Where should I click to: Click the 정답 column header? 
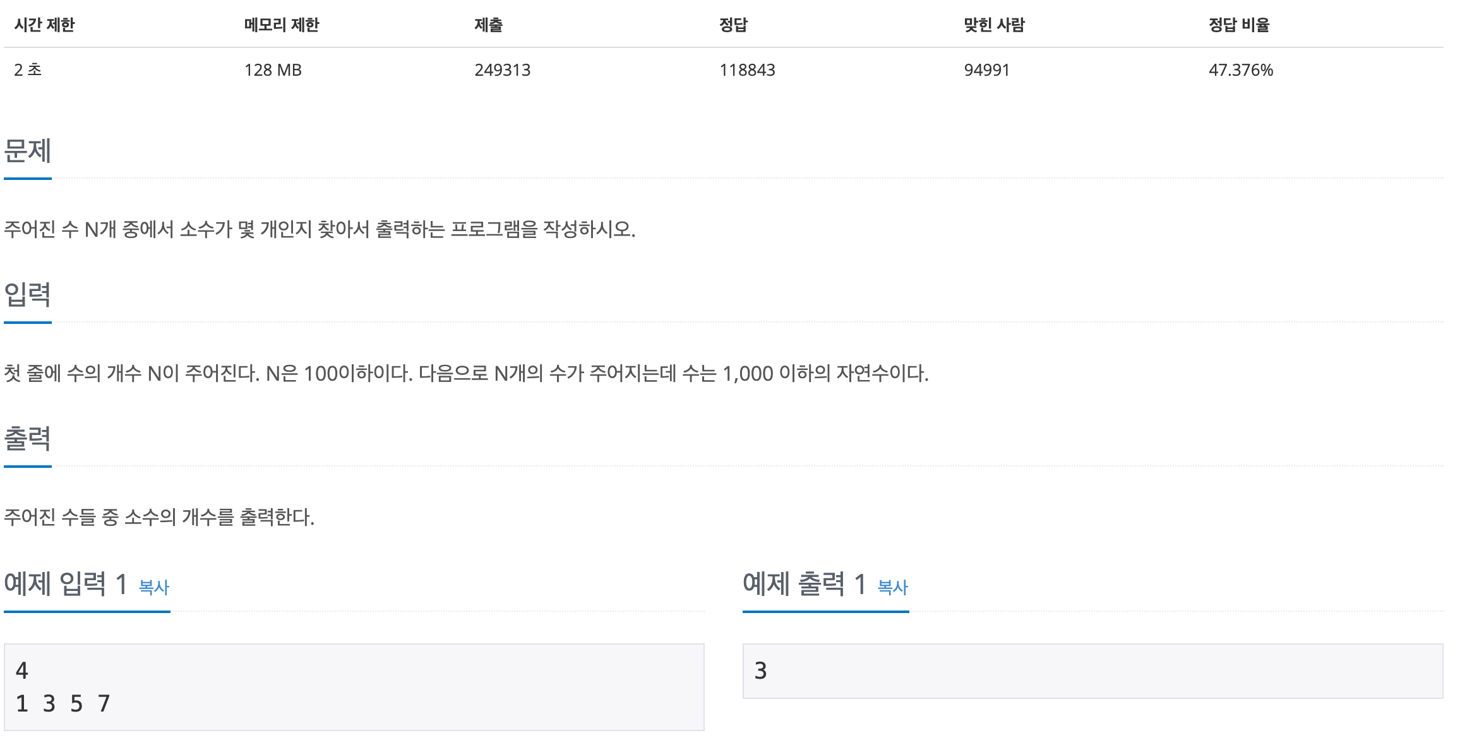pos(733,25)
